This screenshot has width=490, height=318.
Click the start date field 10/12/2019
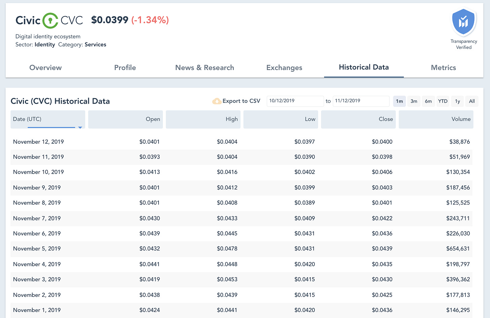[x=295, y=101]
